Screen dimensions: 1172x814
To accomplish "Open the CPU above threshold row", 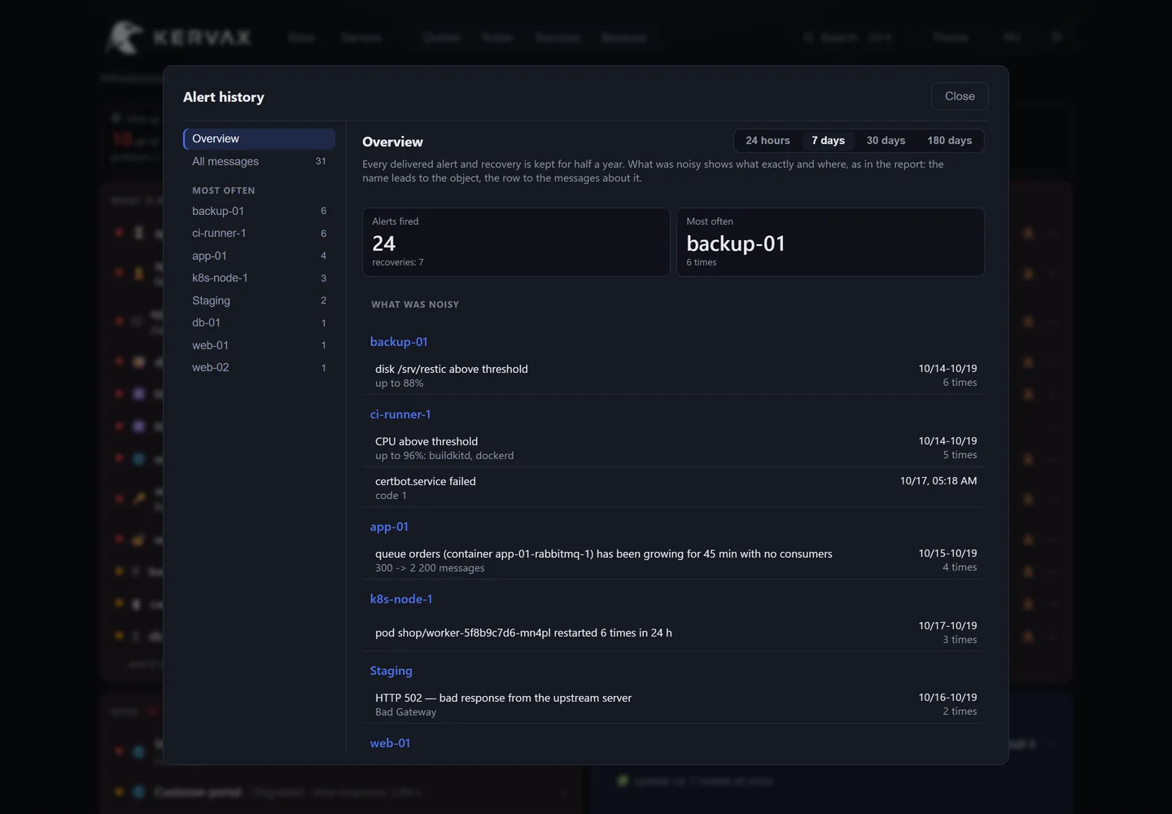I will pos(673,448).
